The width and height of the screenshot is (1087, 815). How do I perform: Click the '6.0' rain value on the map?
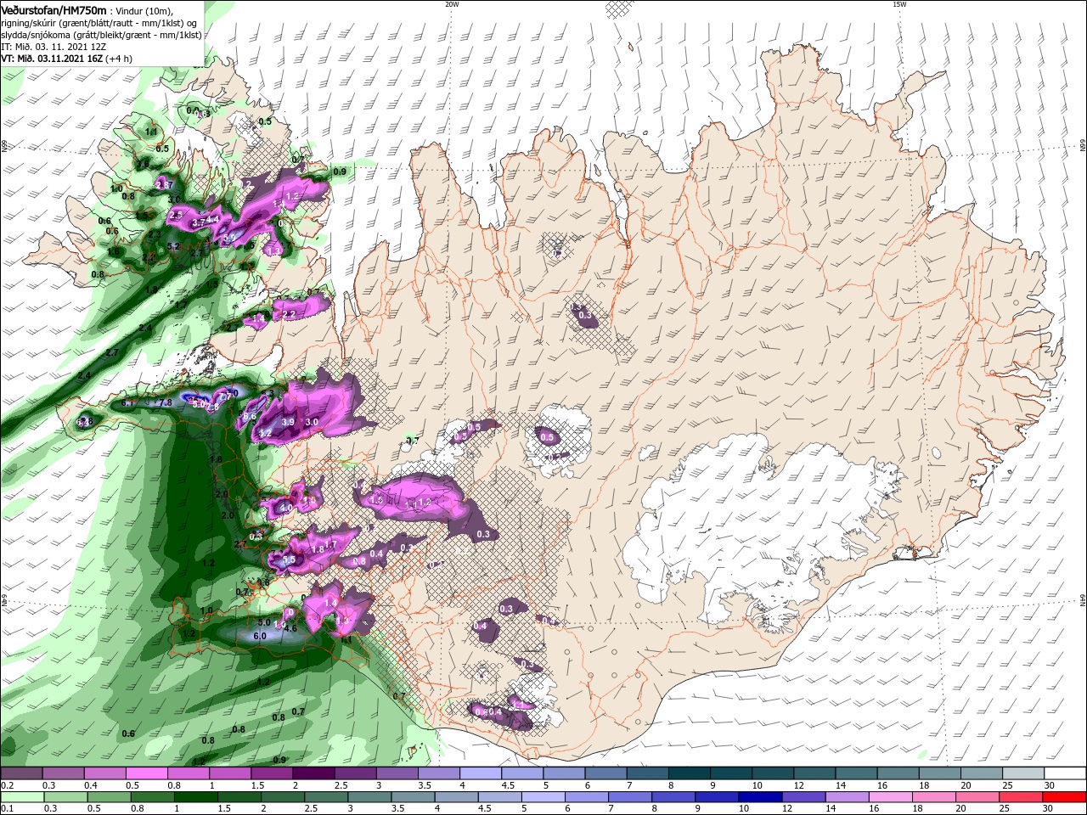[x=261, y=636]
